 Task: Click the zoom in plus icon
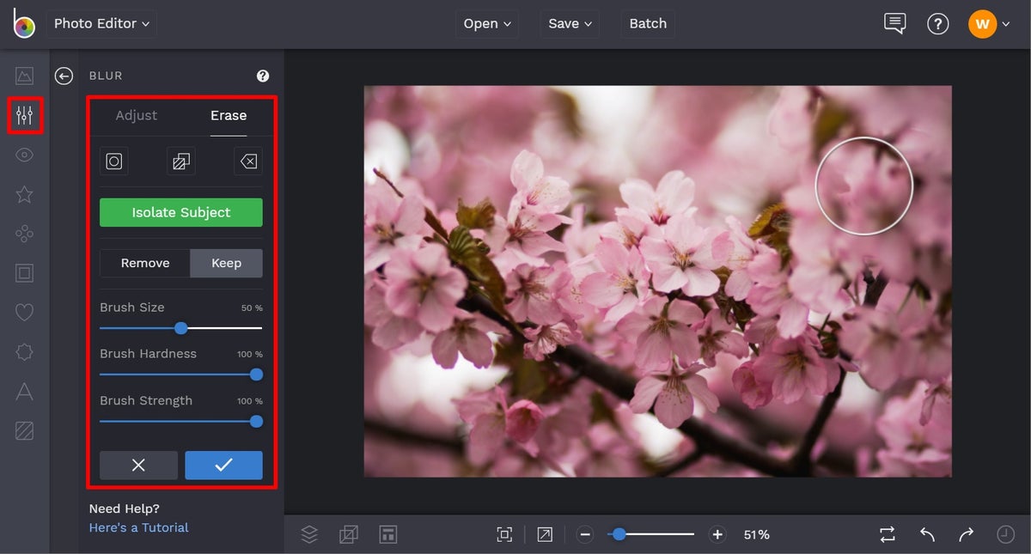(717, 534)
